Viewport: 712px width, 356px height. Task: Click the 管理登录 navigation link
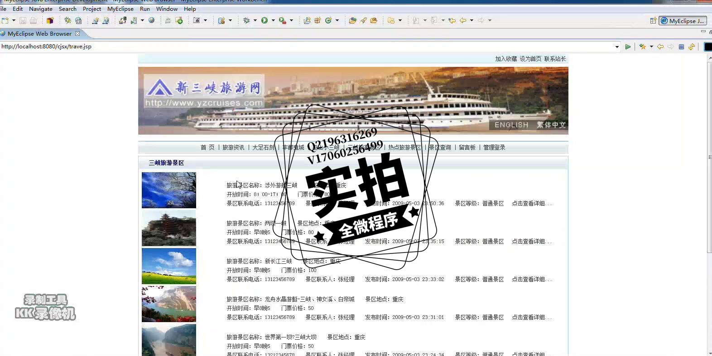[494, 147]
